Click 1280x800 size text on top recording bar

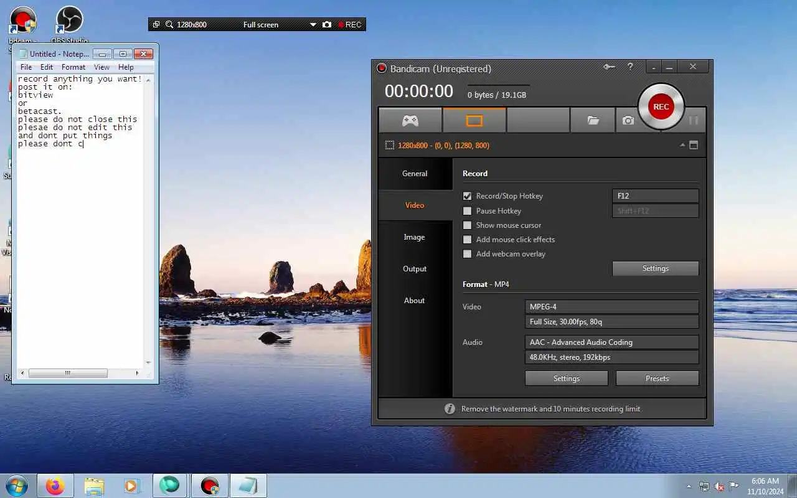pyautogui.click(x=192, y=25)
